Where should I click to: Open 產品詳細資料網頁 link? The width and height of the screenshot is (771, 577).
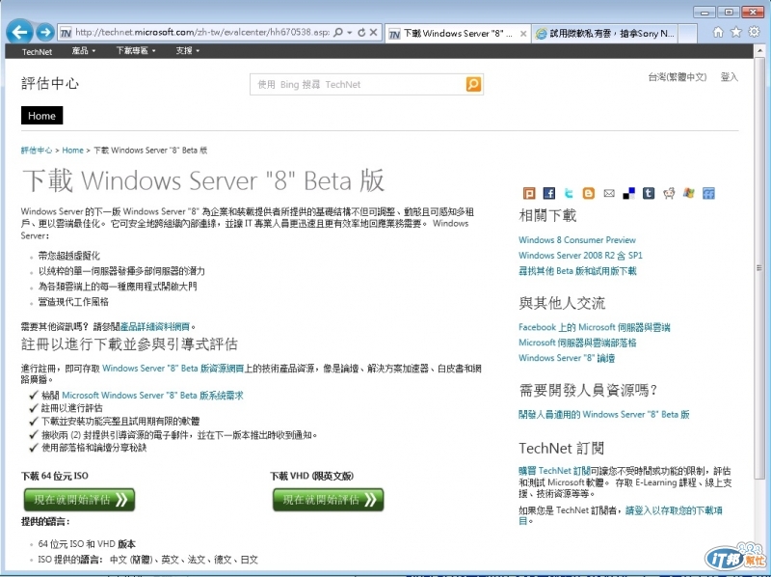(155, 326)
